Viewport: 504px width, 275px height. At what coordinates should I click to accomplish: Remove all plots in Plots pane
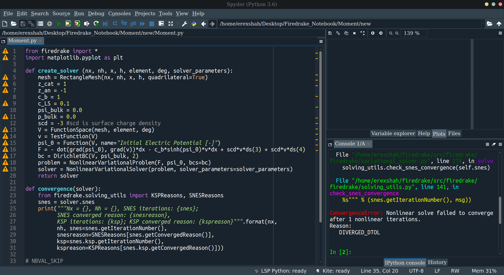tap(363, 33)
